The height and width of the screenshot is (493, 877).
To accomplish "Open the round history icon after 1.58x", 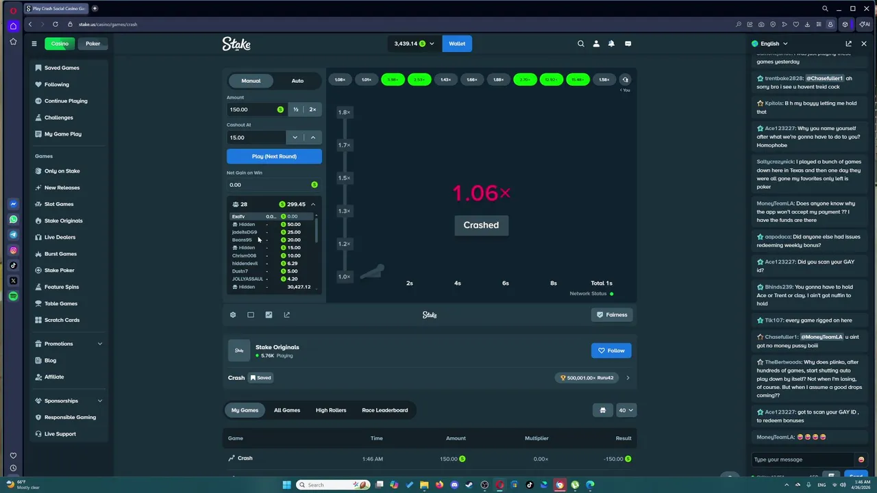I will tap(625, 79).
